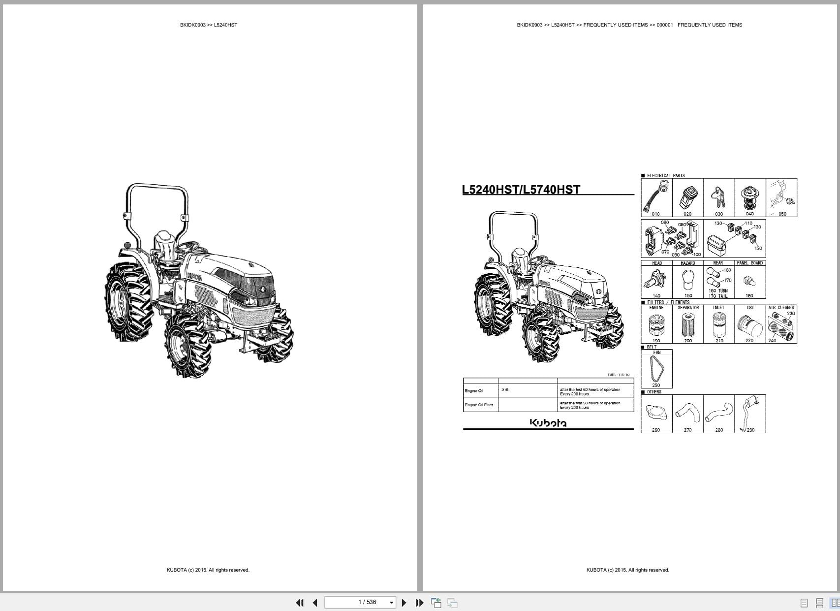Screen dimensions: 840x611
Task: Select HAZARD bulb part 150
Action: click(x=687, y=279)
